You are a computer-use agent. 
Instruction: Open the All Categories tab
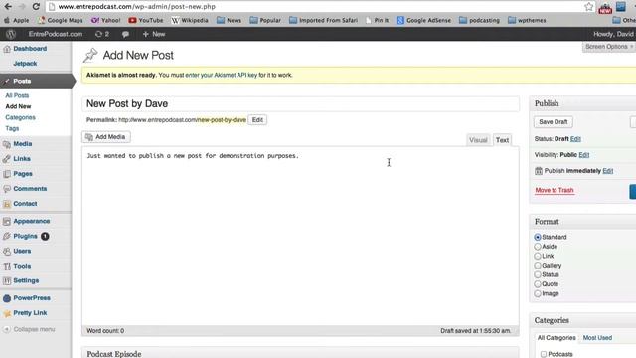click(556, 338)
